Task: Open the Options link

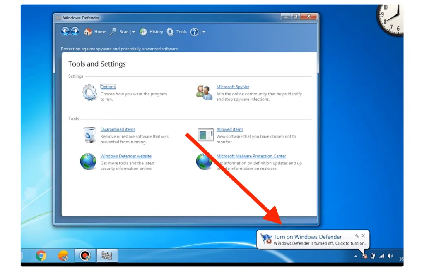Action: 108,87
